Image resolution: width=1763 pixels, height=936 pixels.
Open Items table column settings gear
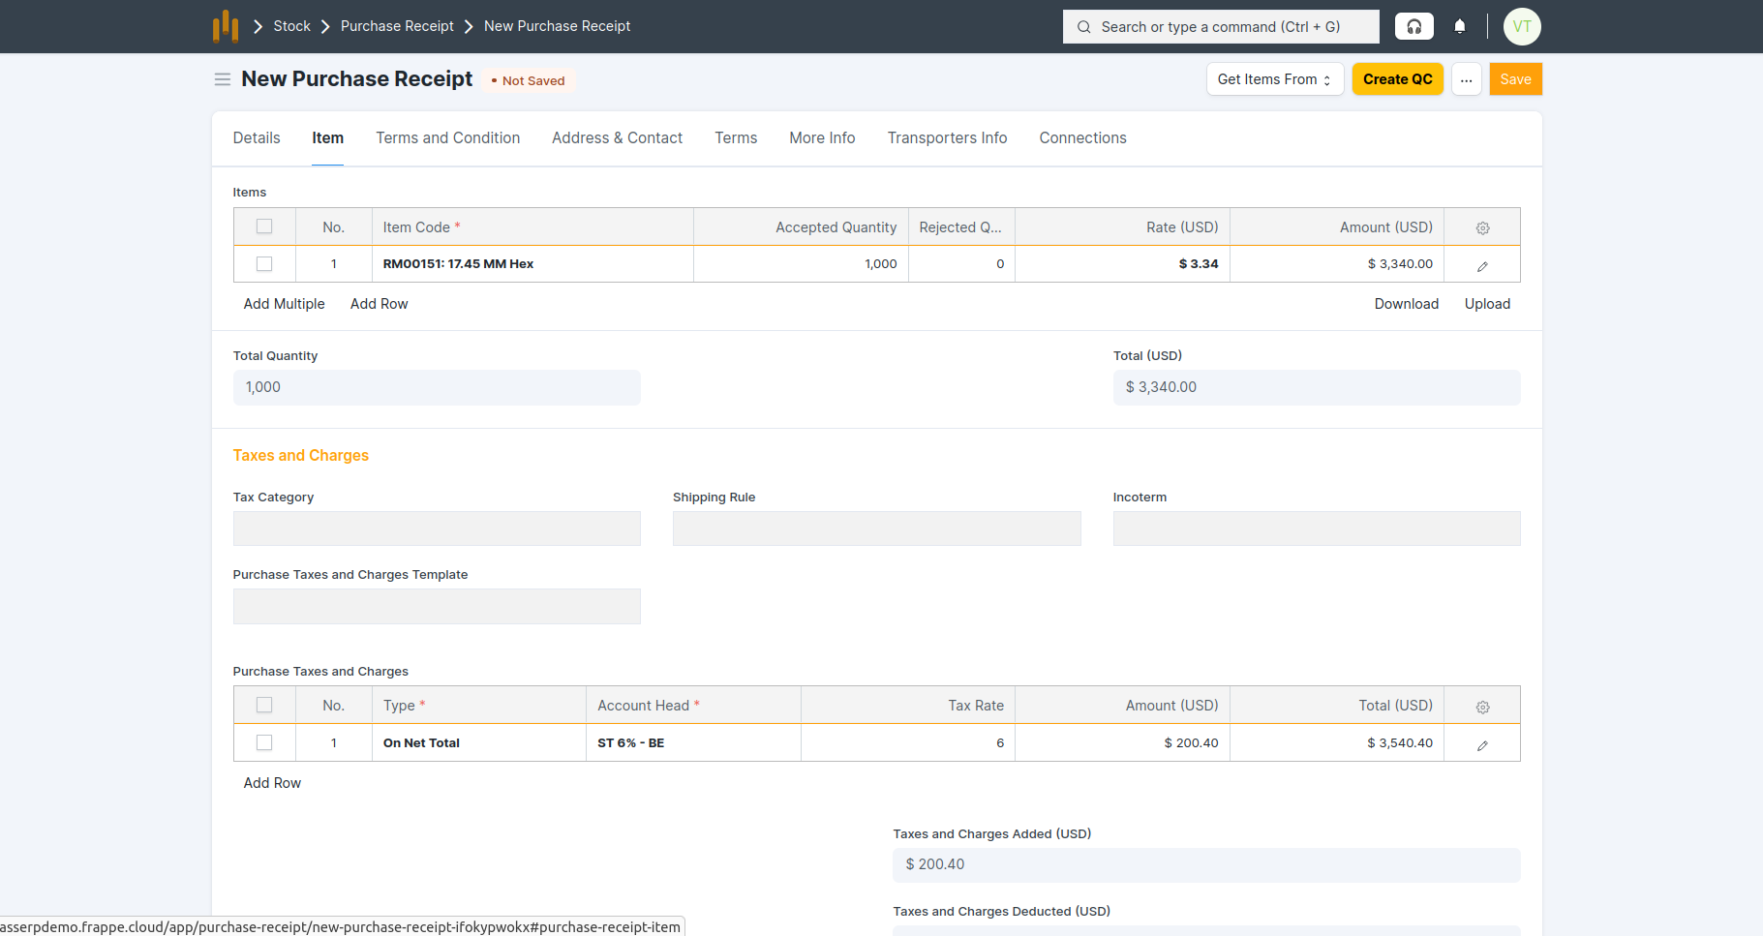point(1482,227)
